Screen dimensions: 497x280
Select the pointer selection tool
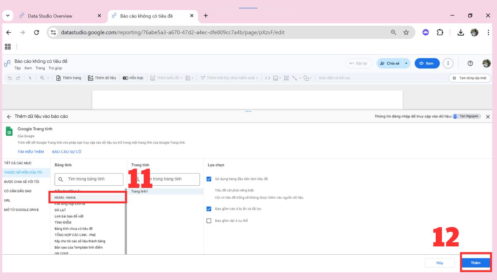30,78
